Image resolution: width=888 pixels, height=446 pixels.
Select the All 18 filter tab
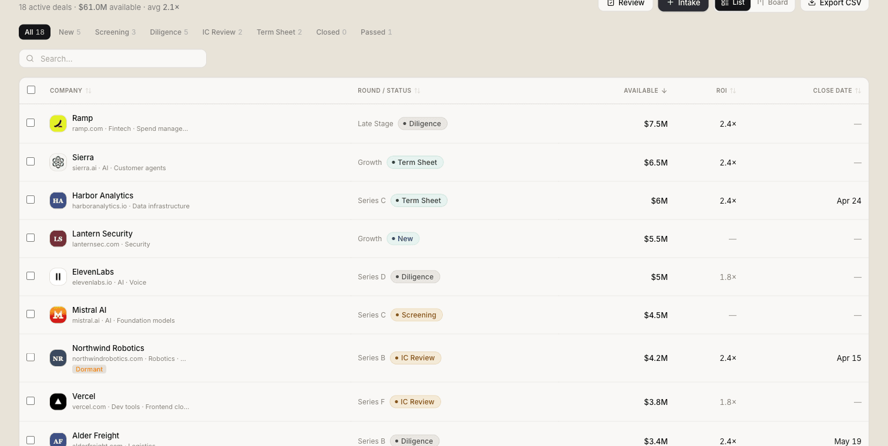[x=35, y=32]
